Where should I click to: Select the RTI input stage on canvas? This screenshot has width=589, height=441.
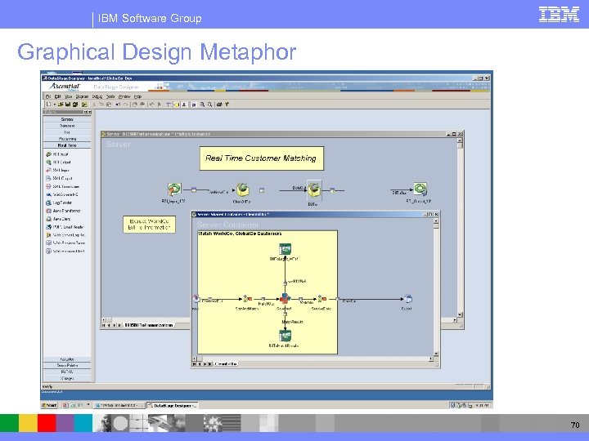pyautogui.click(x=174, y=189)
